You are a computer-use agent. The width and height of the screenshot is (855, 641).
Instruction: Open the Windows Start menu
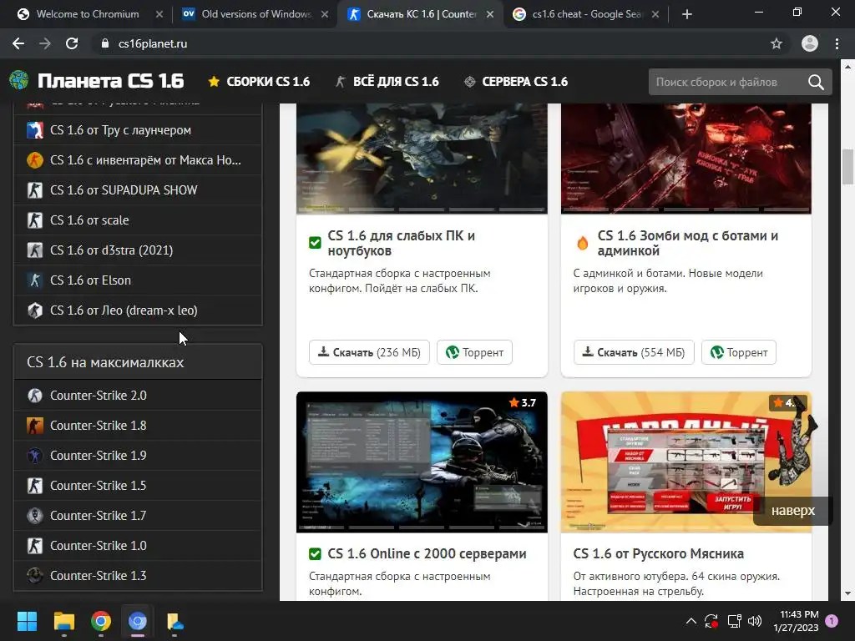pos(27,621)
